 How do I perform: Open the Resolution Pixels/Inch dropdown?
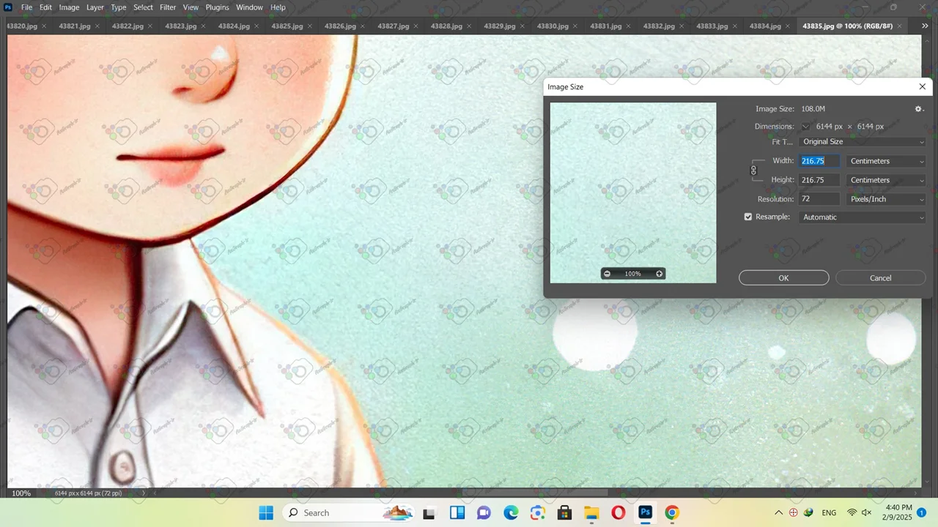(886, 199)
